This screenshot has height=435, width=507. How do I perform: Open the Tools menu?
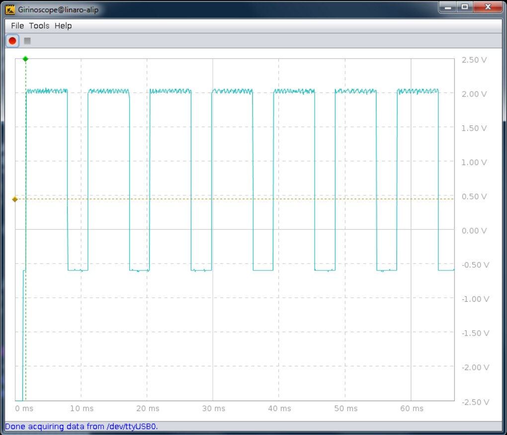coord(39,26)
